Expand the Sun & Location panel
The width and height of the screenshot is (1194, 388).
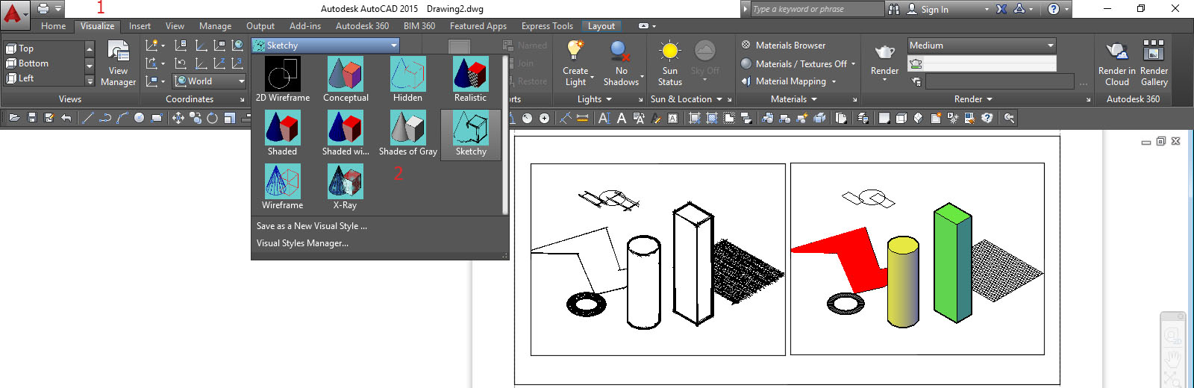[x=687, y=99]
